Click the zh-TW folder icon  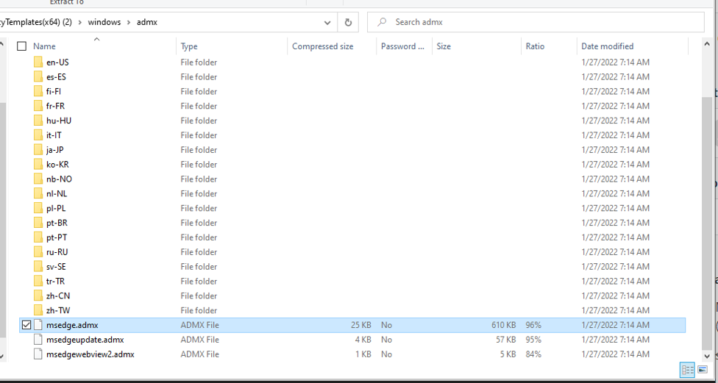tap(38, 311)
